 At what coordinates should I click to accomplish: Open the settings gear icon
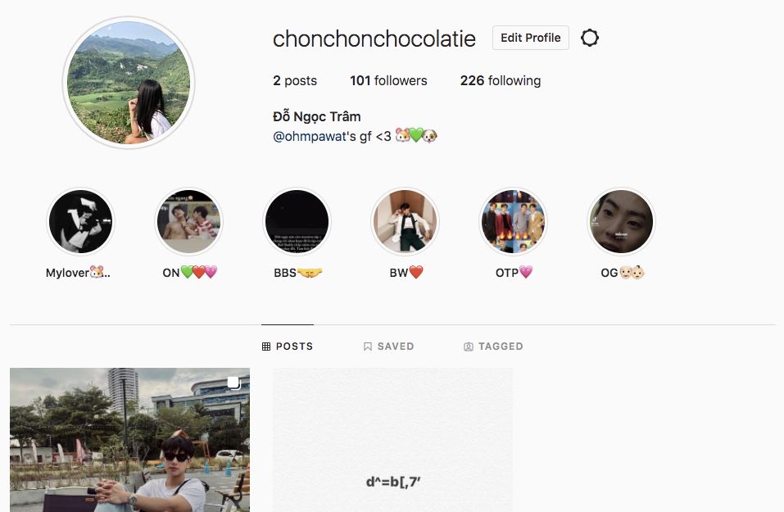click(590, 38)
